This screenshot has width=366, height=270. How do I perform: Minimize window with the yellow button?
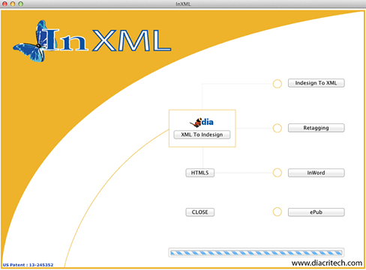13,4
